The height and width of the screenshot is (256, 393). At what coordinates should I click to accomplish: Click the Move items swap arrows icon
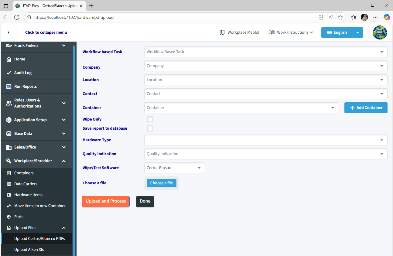9,206
